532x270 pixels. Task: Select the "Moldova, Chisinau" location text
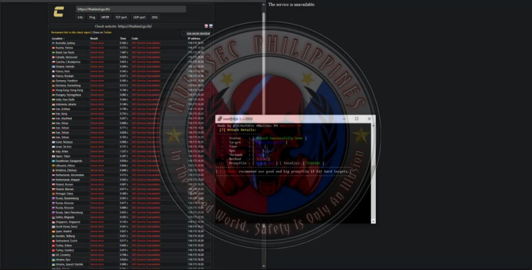pos(66,170)
